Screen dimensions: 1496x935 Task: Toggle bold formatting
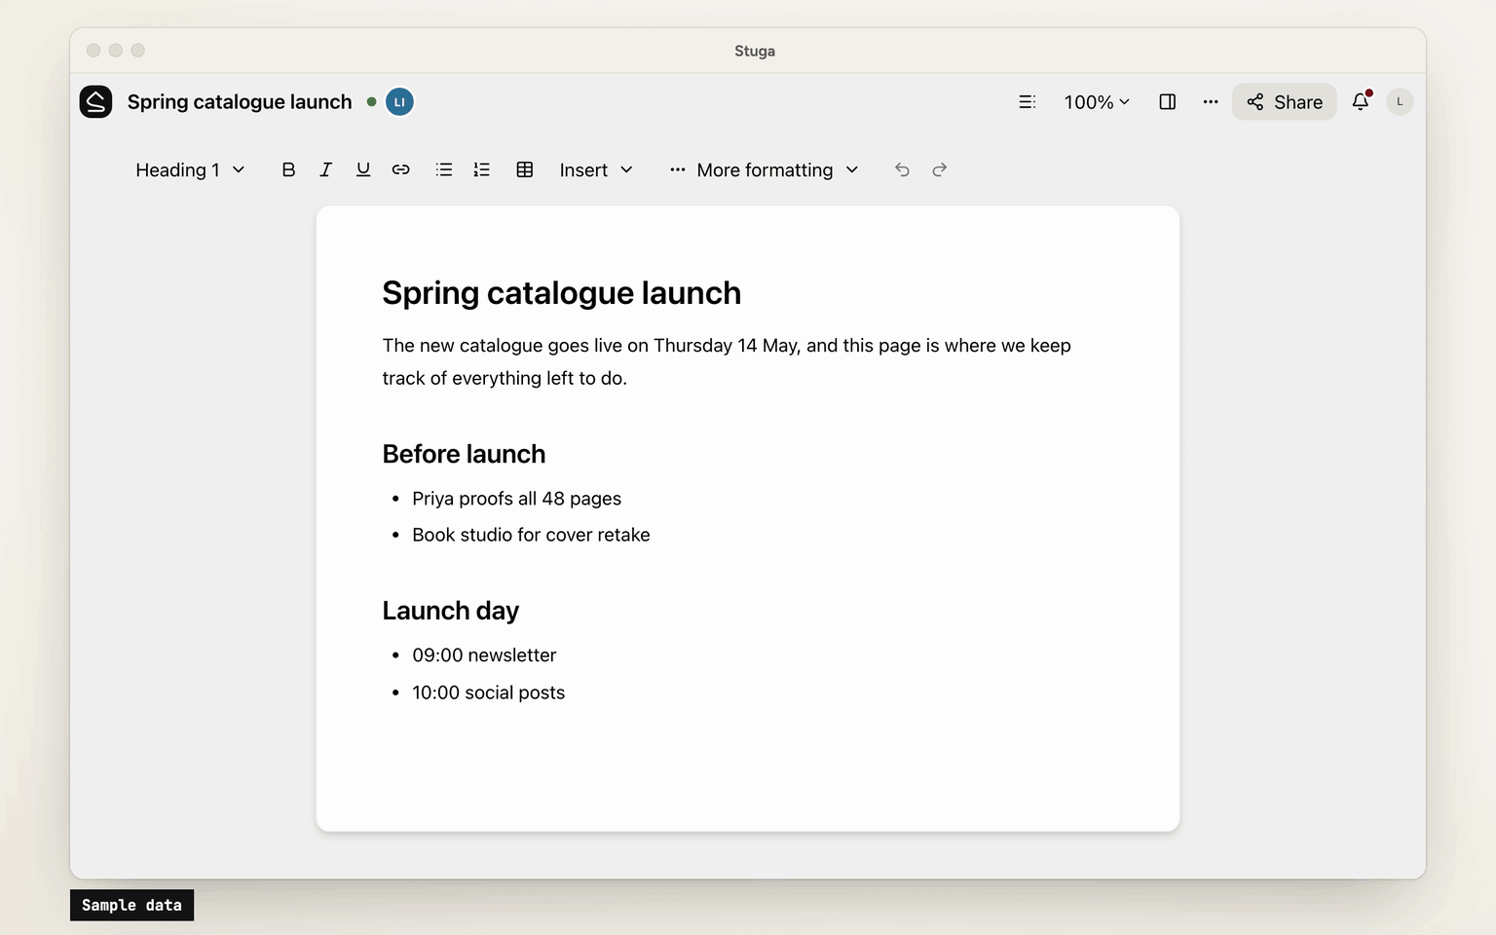click(288, 169)
